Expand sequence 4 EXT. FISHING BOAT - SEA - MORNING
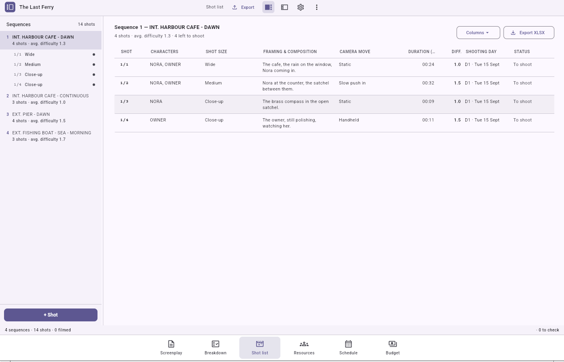Screen dimensions: 564x362 51,136
